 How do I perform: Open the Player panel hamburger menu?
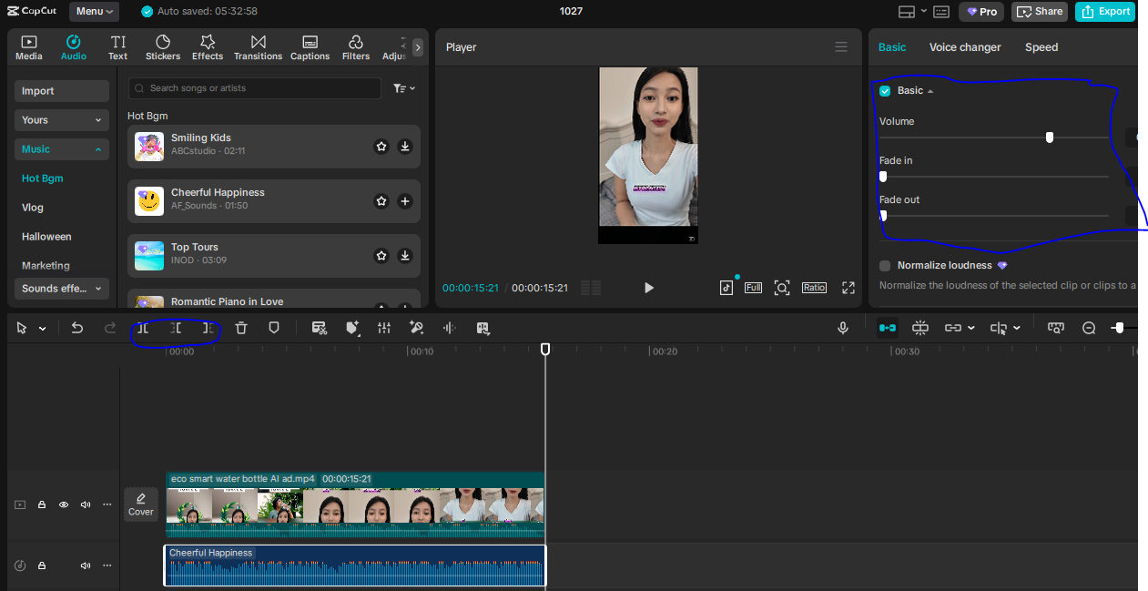point(841,47)
